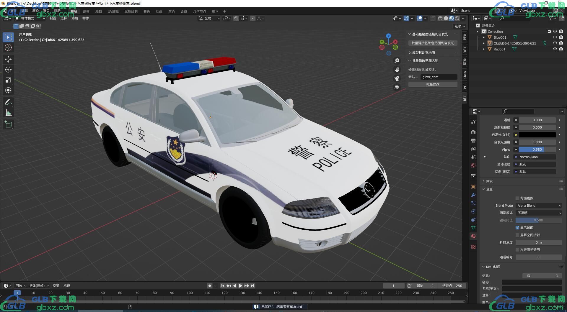Expand the Red001 tree item

pos(484,49)
